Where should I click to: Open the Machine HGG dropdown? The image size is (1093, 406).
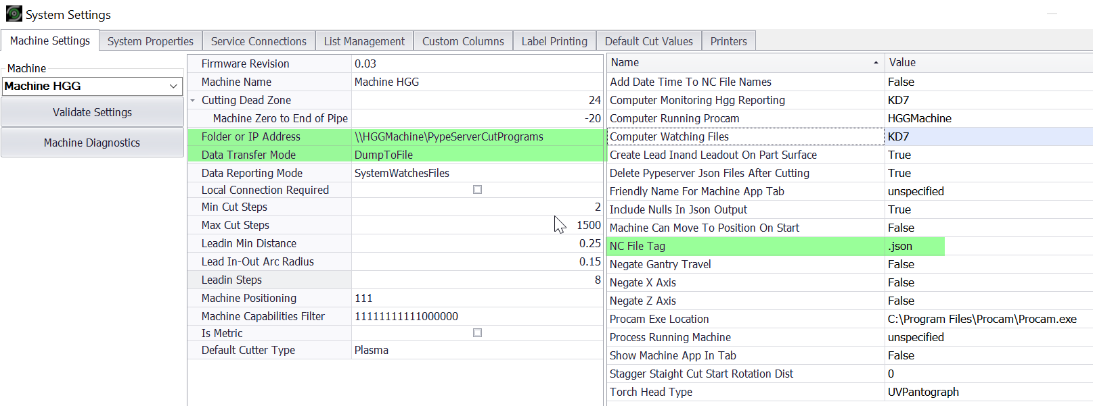tap(173, 86)
